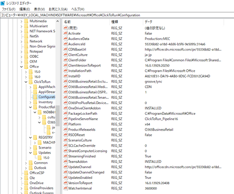234x194 pixels.
Task: Click the string icon next to UpdateChannel
Action: coord(65,167)
